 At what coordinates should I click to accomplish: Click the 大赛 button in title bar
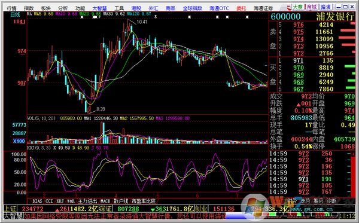click(298, 7)
